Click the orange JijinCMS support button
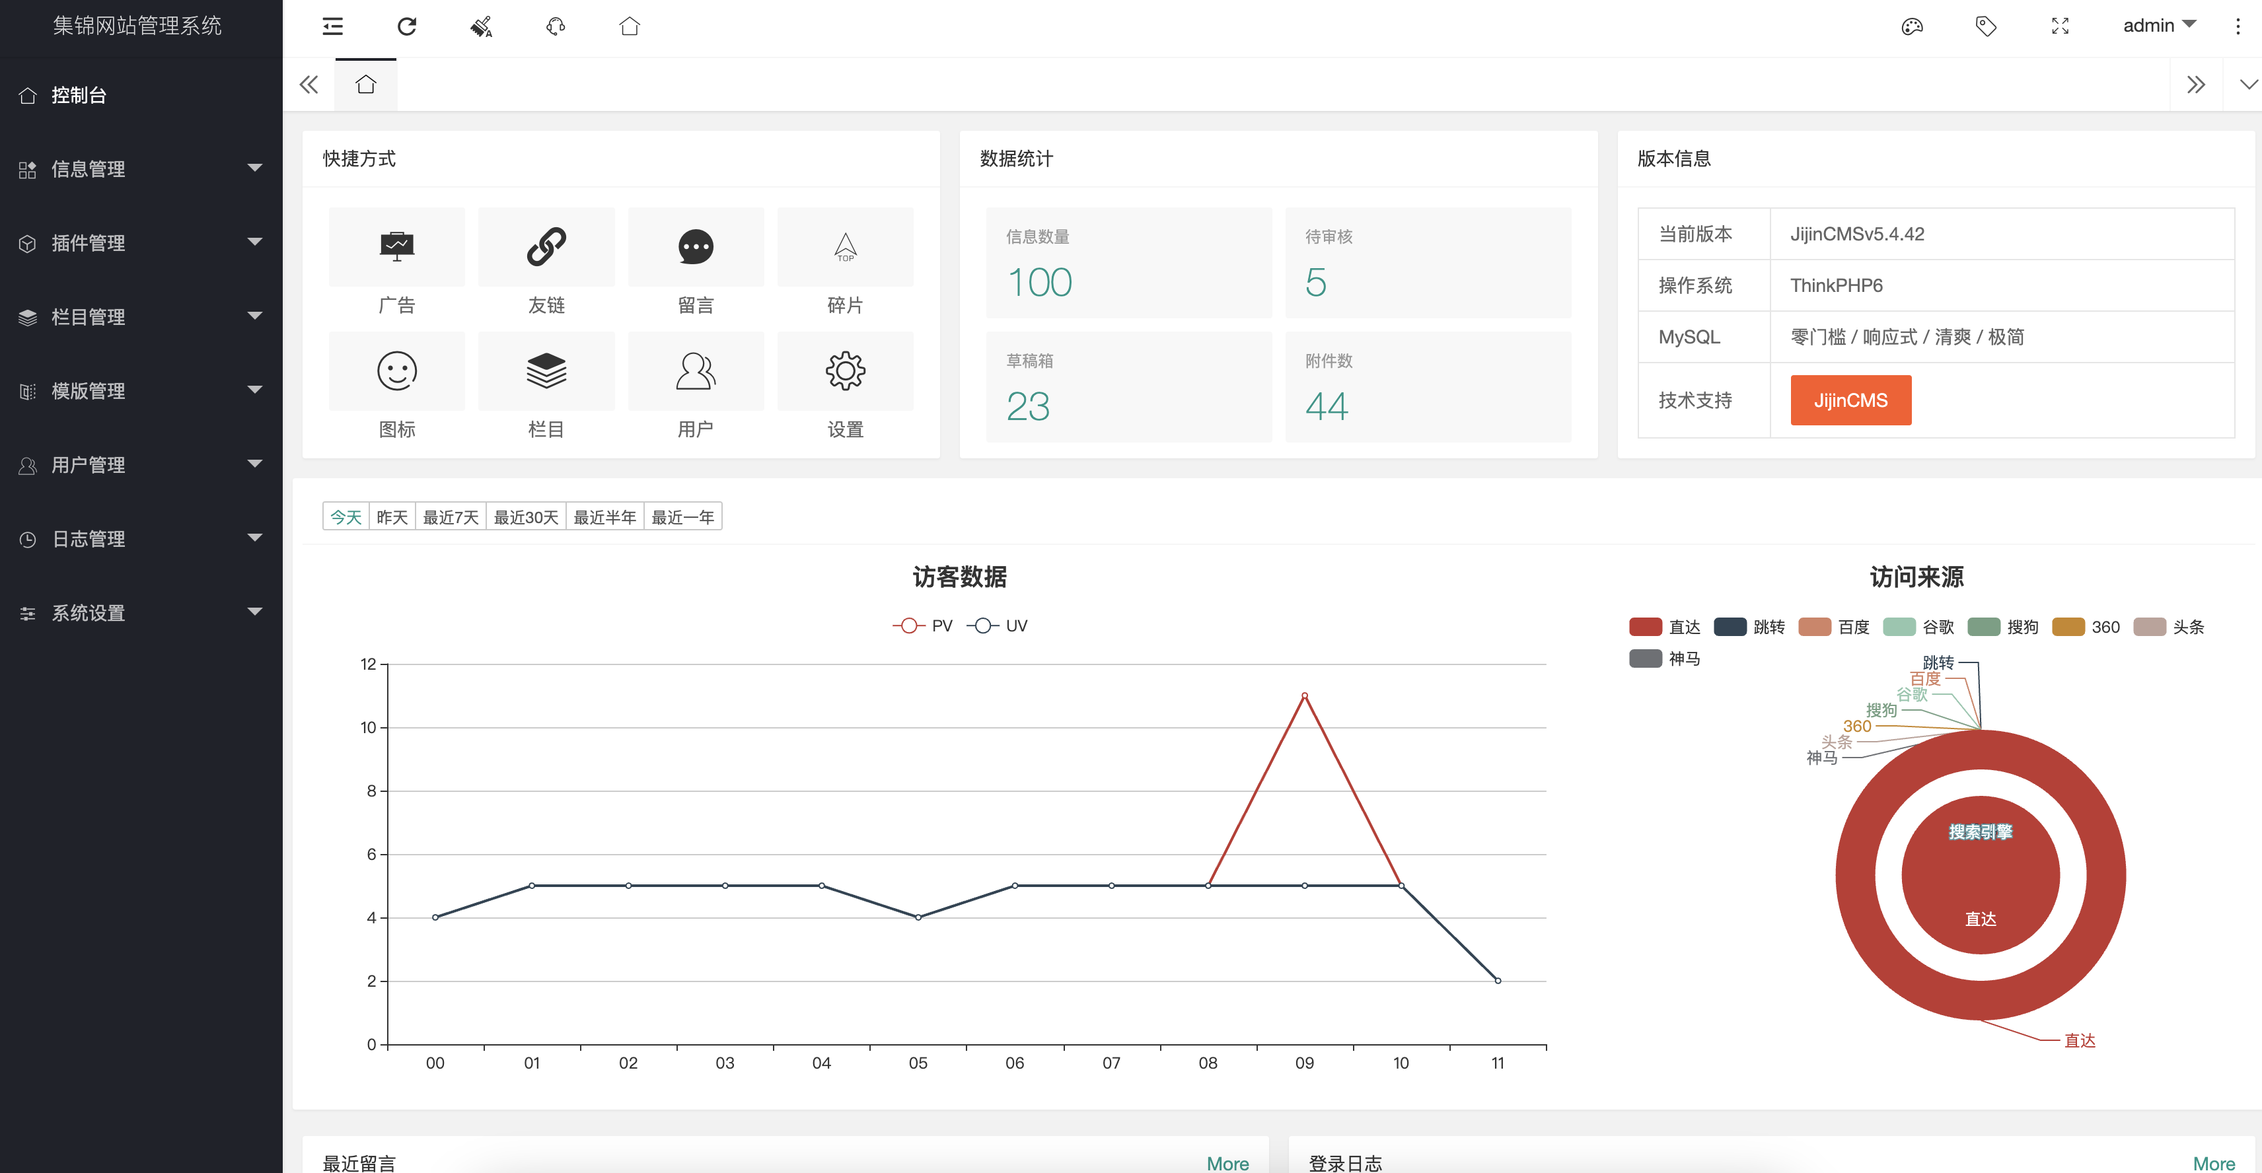The width and height of the screenshot is (2262, 1173). point(1850,400)
